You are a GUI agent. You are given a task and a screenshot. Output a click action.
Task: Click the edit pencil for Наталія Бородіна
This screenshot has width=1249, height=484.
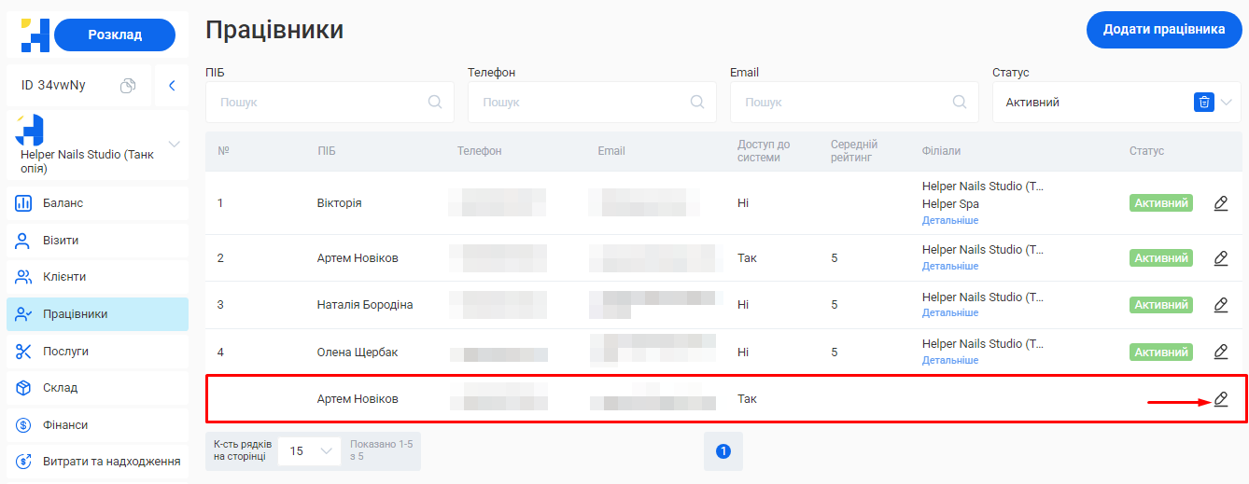1220,305
